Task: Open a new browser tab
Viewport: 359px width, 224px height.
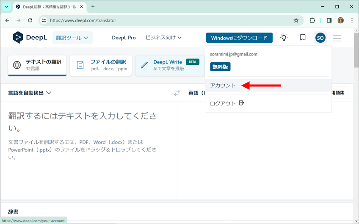Action: pos(93,7)
